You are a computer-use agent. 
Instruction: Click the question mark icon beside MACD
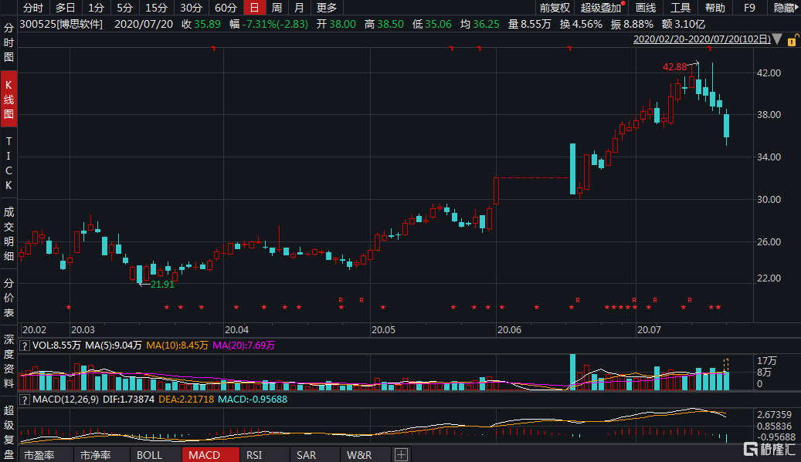pos(24,399)
